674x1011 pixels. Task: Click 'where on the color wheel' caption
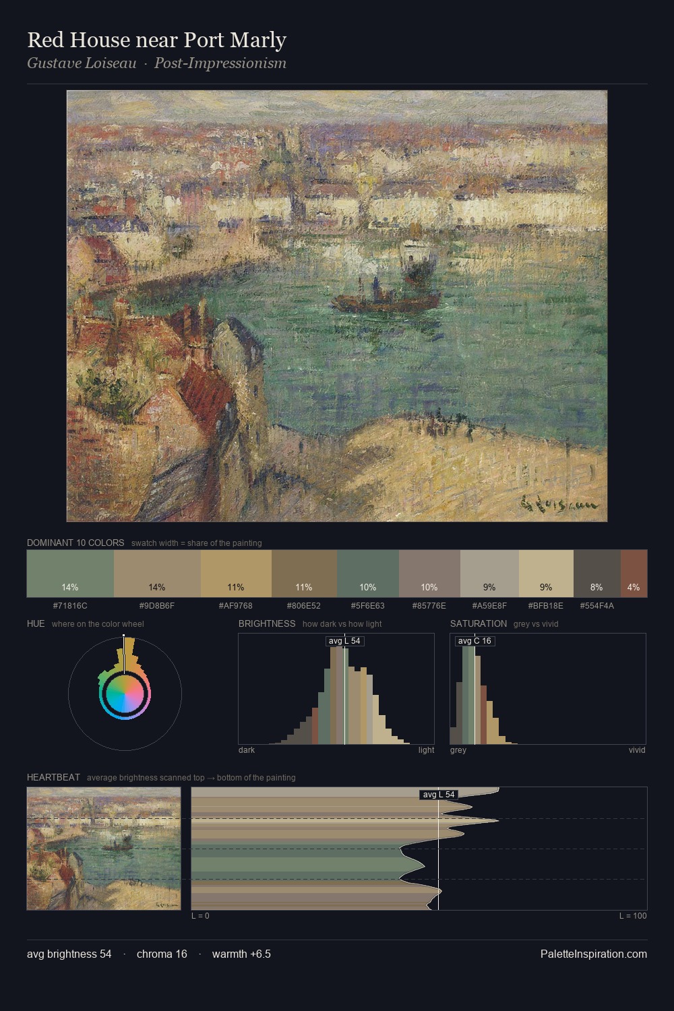(x=98, y=624)
